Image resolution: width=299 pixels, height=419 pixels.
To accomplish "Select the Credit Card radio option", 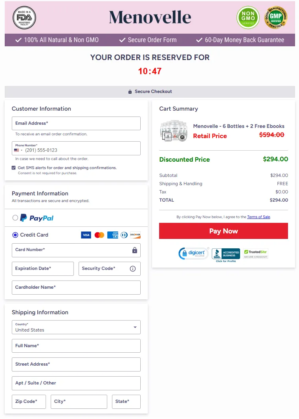I will point(15,235).
